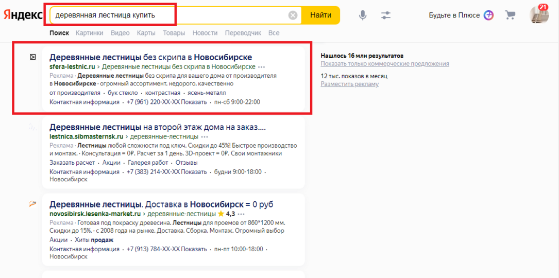Viewport: 559px width, 278px height.
Task: Click 'Показать только коммерческие предложения' link
Action: pos(385,64)
